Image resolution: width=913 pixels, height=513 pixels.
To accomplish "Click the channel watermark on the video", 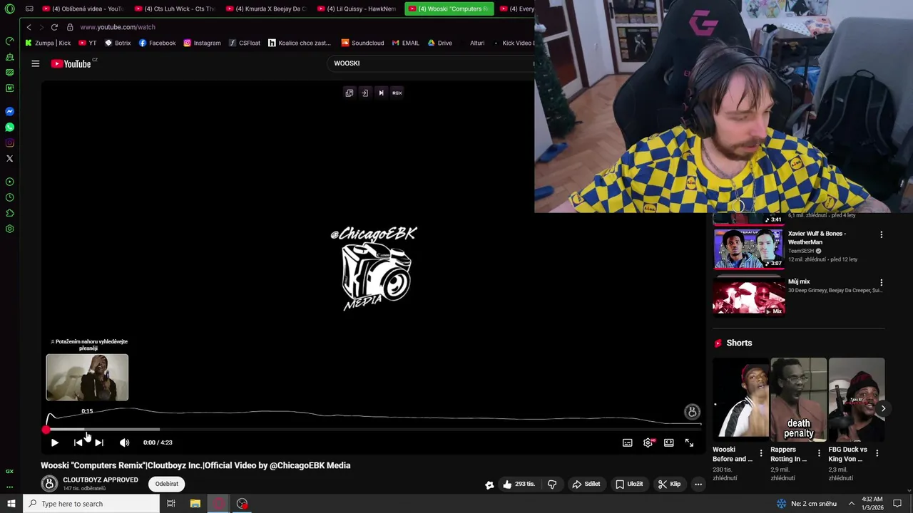I will pos(692,412).
